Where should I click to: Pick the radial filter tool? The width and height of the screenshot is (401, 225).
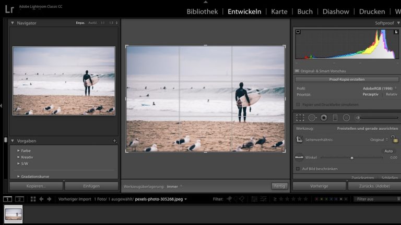point(346,118)
